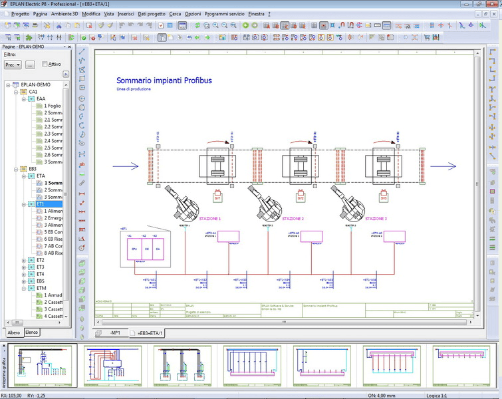
Task: Click the green refresh/update arrows icon
Action: [x=197, y=25]
